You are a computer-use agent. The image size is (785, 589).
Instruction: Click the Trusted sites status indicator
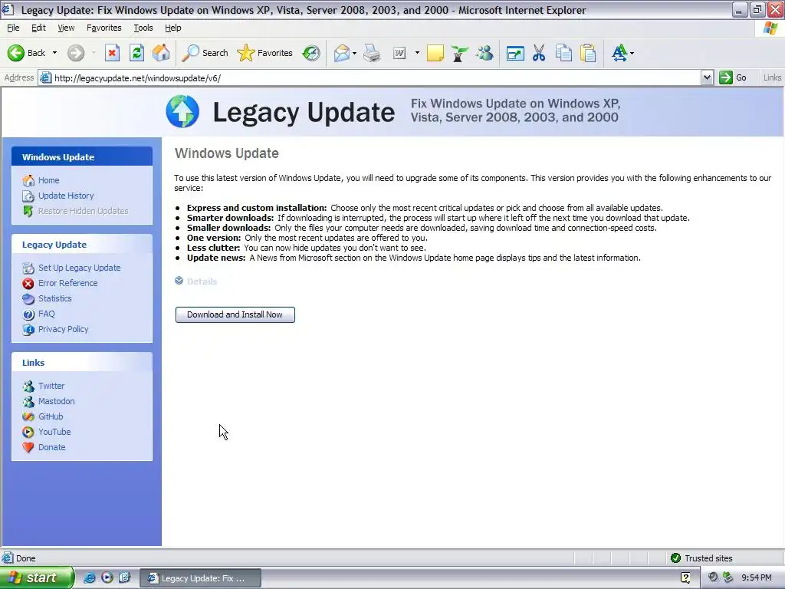[701, 558]
